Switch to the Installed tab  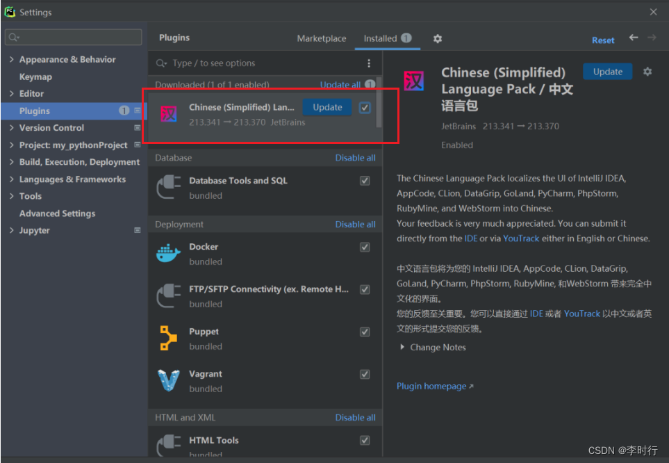[x=387, y=38]
